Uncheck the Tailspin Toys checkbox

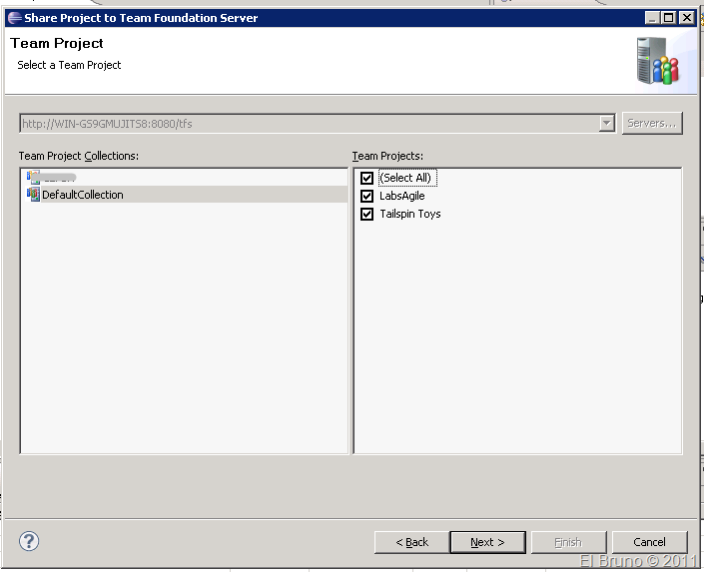click(x=366, y=214)
